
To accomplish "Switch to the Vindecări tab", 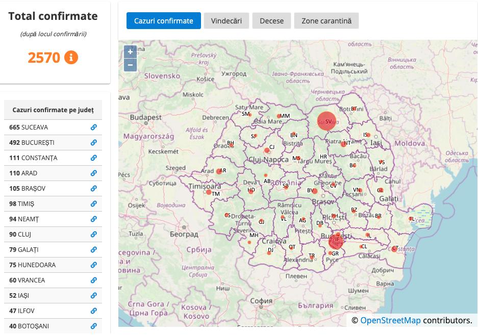I will (x=227, y=21).
